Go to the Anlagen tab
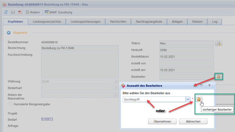Viewport: 235px width, 132px height. pyautogui.click(x=177, y=22)
